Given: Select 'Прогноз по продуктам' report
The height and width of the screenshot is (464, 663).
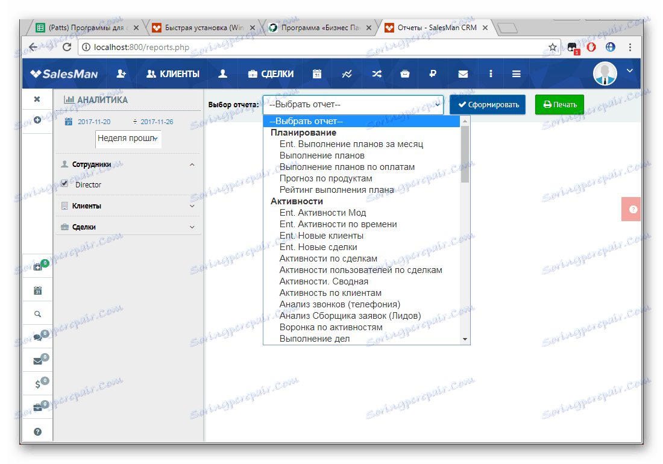Looking at the screenshot, I should click(362, 178).
